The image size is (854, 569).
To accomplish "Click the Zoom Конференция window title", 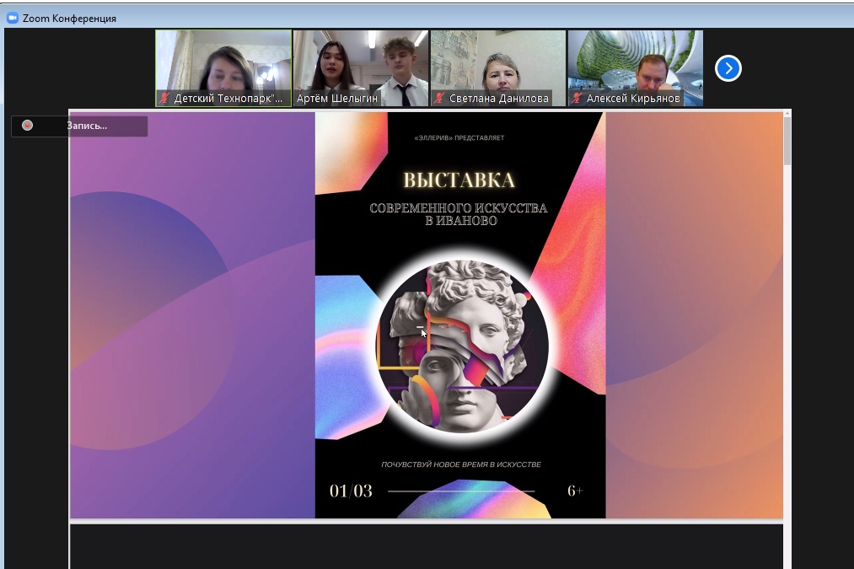I will click(x=69, y=18).
